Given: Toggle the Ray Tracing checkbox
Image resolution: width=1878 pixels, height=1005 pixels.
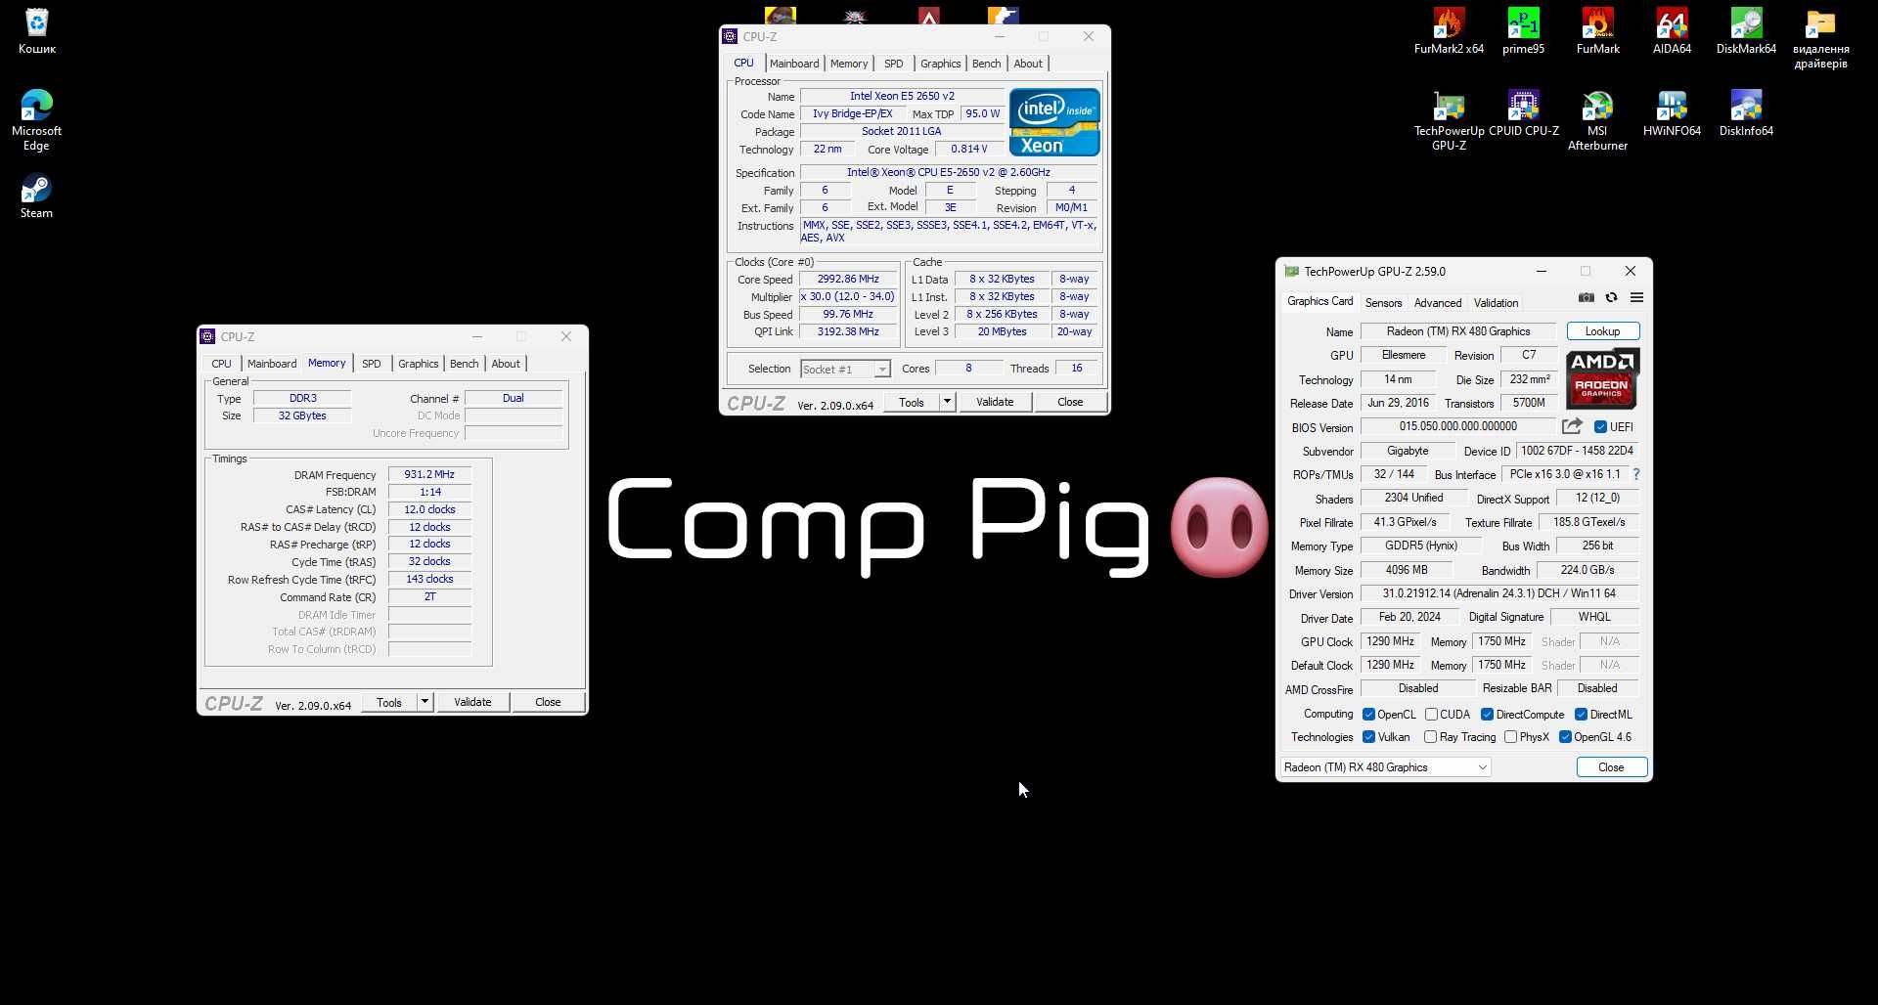Looking at the screenshot, I should point(1430,737).
